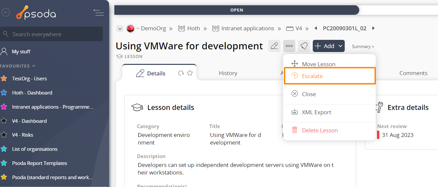Click the edit pencil icon

[x=274, y=46]
